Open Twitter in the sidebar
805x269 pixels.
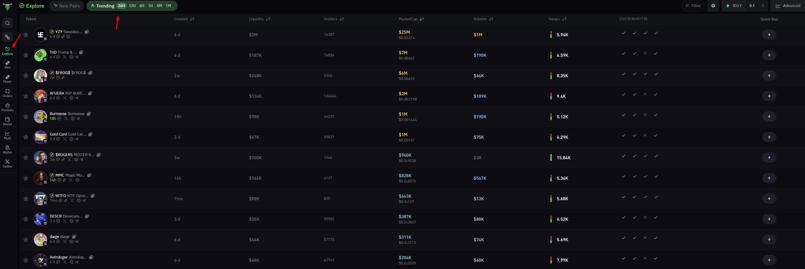click(x=8, y=163)
